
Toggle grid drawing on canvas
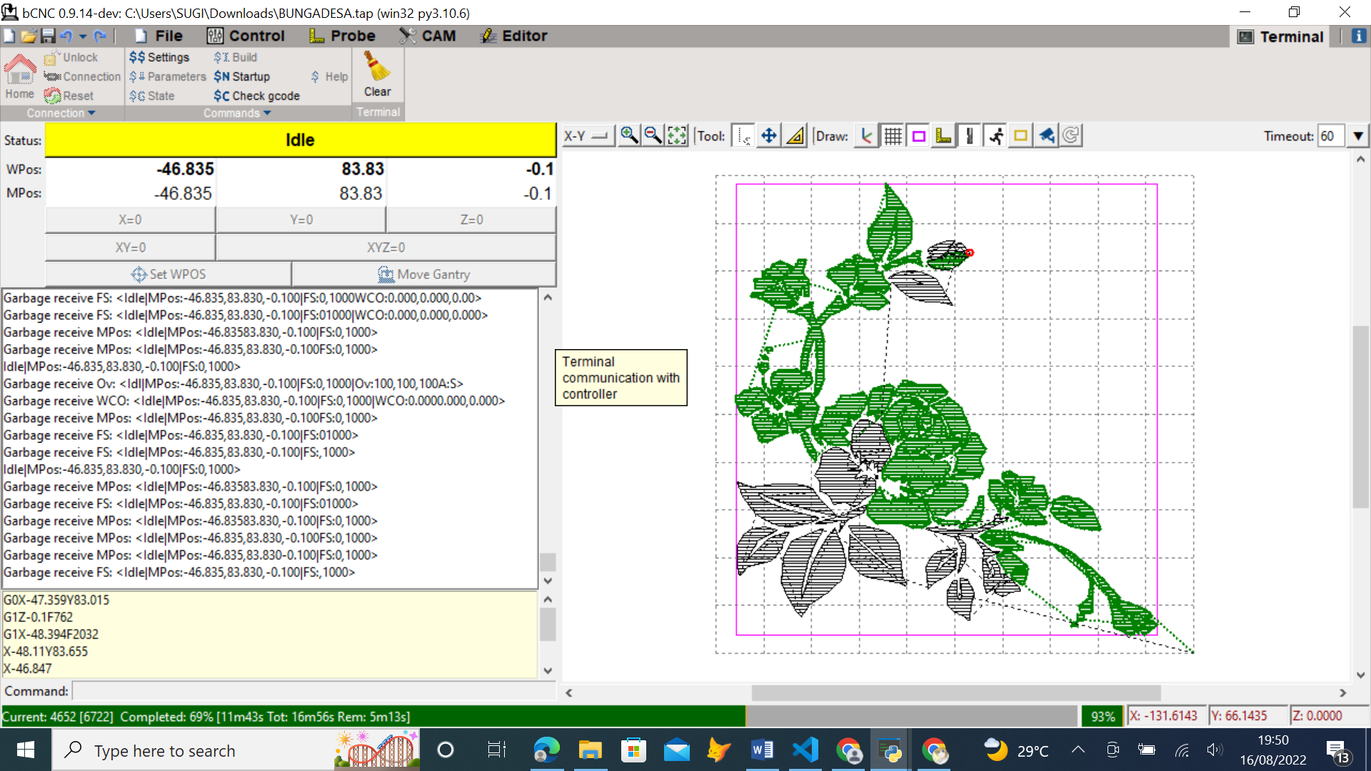[893, 136]
